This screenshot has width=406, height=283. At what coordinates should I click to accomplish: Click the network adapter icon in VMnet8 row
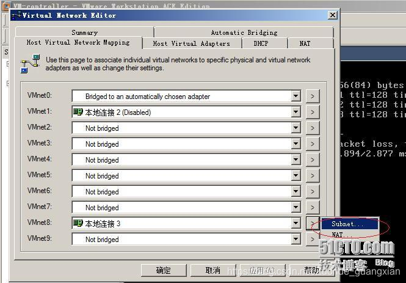78,223
